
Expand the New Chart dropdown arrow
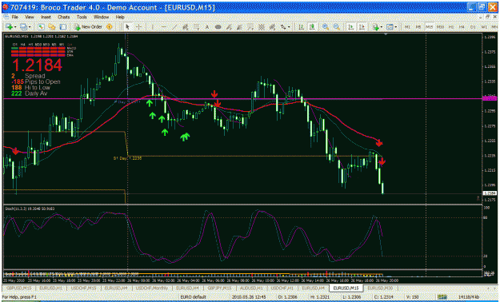coord(14,27)
